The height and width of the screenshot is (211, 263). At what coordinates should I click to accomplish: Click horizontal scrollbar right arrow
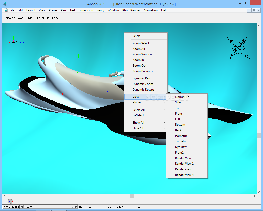tap(255, 196)
